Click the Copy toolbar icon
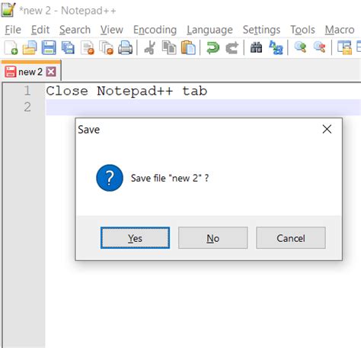 tap(169, 48)
